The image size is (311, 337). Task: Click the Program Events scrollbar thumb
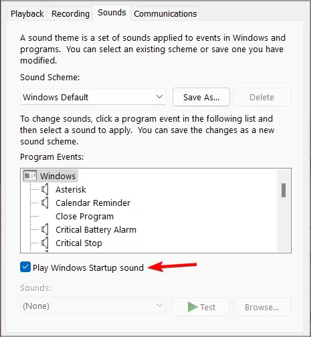[284, 190]
